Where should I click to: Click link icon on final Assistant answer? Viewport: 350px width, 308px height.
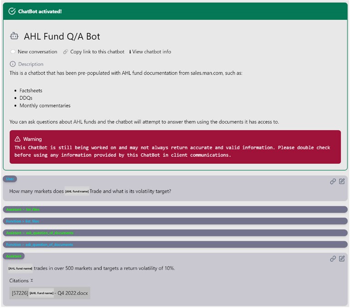[333, 258]
